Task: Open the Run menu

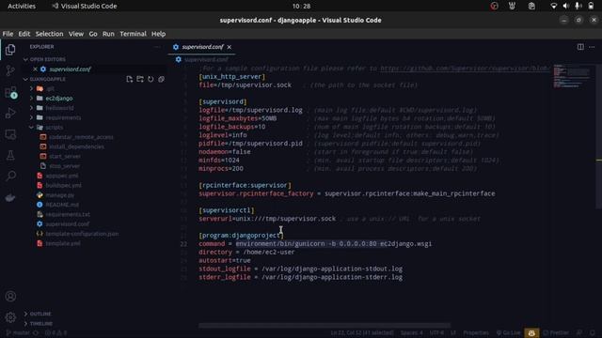Action: [108, 34]
